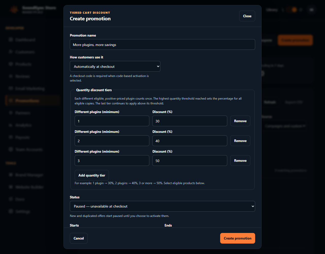The height and width of the screenshot is (254, 325).
Task: Click the 'Promotion name' label
Action: 83,35
